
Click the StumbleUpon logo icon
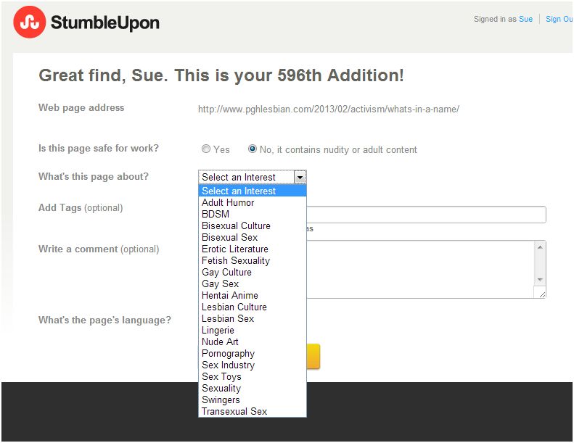click(30, 22)
